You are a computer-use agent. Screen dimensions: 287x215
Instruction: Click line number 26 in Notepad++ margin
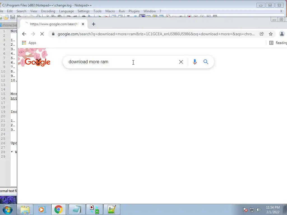tap(3, 143)
